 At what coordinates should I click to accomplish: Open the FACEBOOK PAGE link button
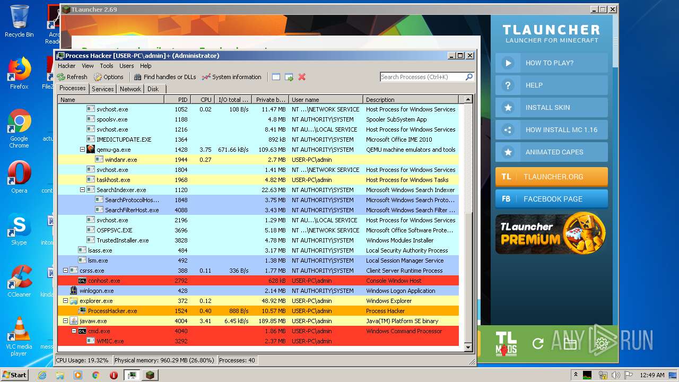552,199
